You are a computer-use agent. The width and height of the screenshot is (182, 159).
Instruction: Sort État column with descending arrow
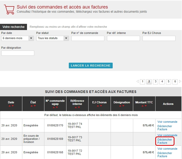35,106
